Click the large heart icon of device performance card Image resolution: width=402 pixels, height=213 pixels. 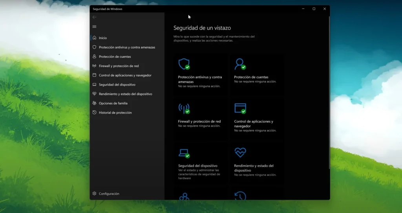pos(240,153)
